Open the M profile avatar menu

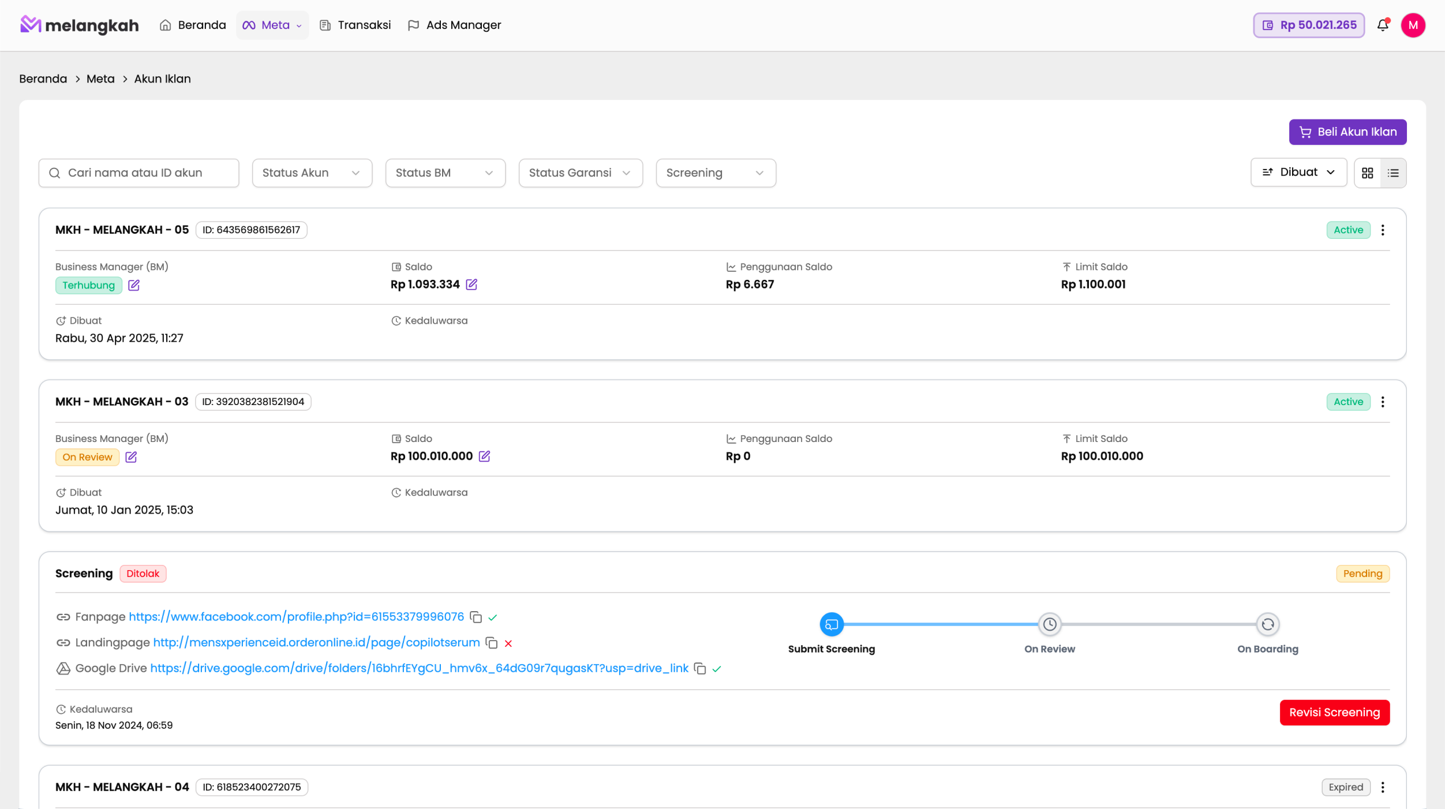click(x=1413, y=25)
